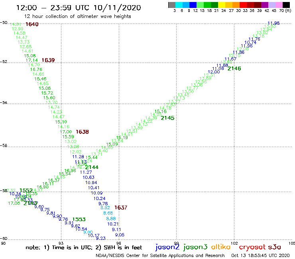Click the '70 (ft)' legend label
This screenshot has width=295, height=259.
[x=285, y=10]
